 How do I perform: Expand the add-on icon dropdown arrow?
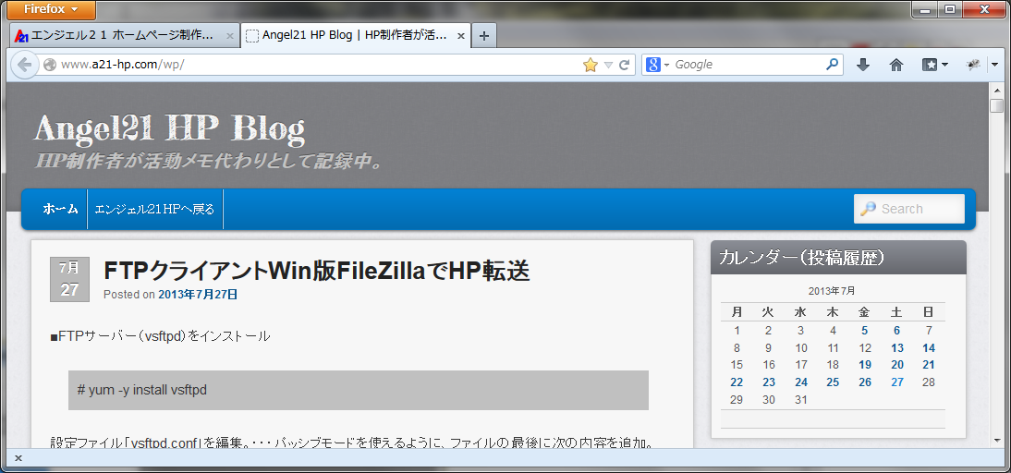994,65
